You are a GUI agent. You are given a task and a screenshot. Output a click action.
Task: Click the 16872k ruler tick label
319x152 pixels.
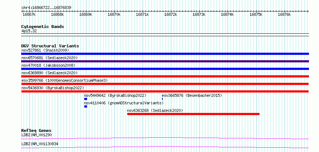coord(171,15)
